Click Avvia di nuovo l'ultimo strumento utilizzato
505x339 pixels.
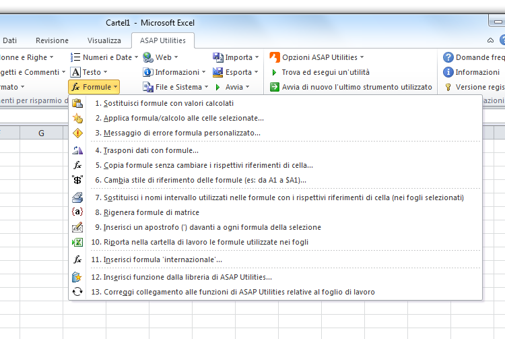pos(351,87)
